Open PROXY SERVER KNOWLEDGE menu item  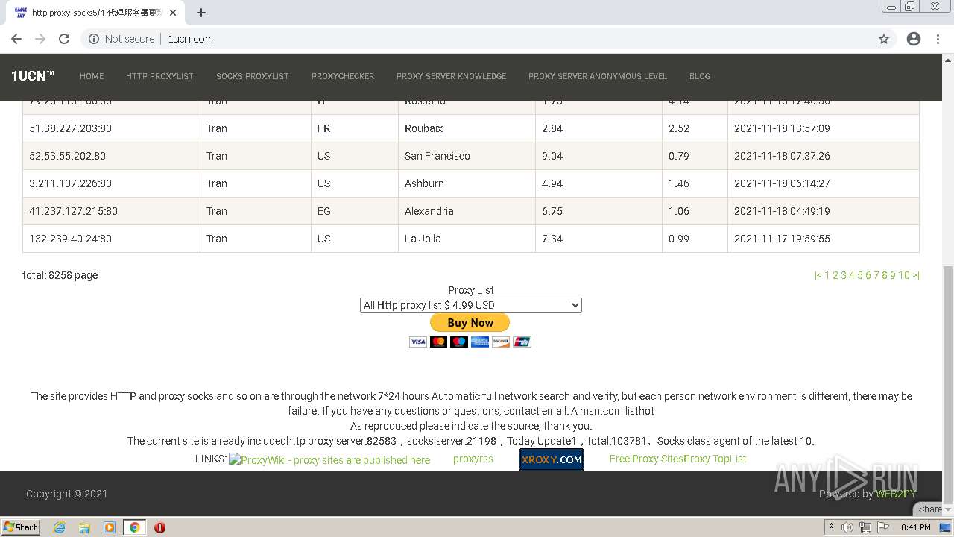[x=451, y=76]
